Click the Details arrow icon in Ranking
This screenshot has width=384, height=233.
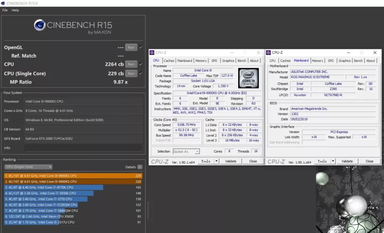click(140, 167)
